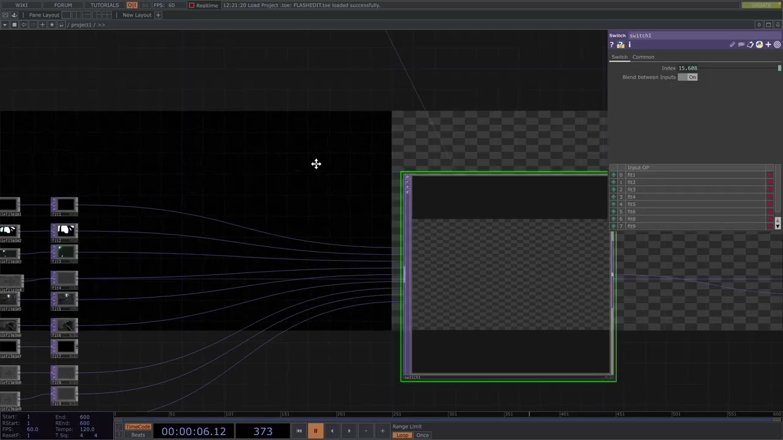
Task: Click the square icon in path bar
Action: [x=14, y=24]
